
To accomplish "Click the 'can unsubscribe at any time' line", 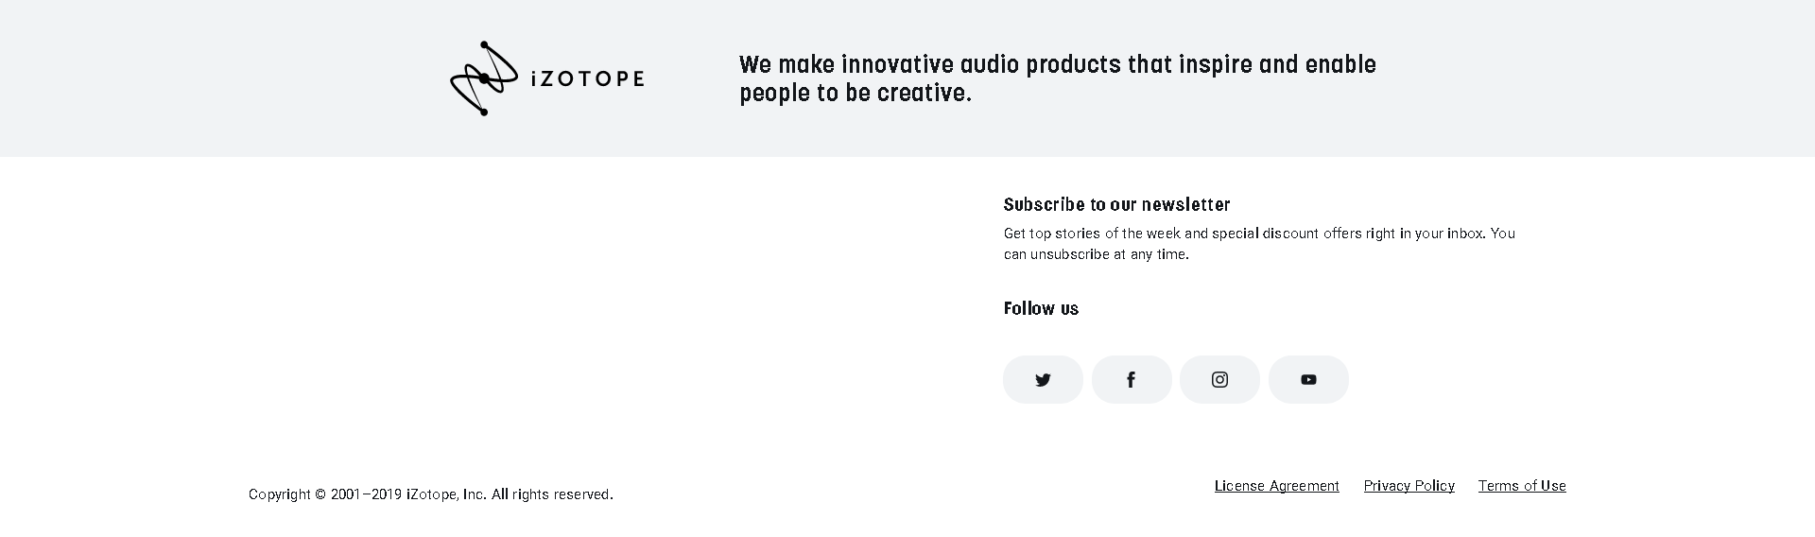I will click(x=1096, y=254).
